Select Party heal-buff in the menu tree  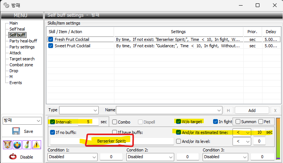[x=23, y=41]
